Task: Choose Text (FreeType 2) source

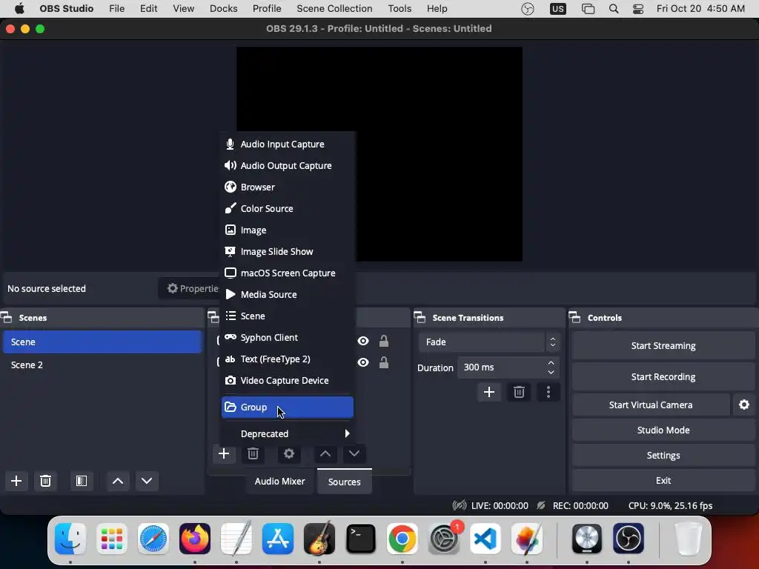Action: pyautogui.click(x=287, y=359)
